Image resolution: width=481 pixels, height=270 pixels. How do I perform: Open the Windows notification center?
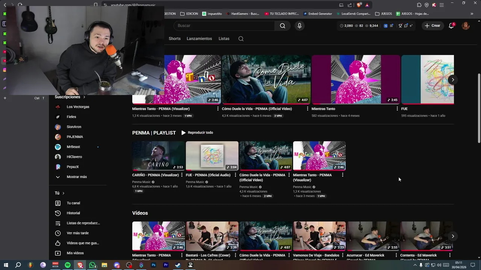(x=473, y=265)
